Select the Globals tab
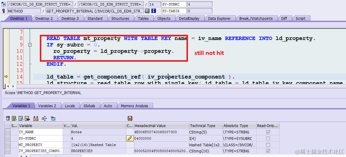The height and width of the screenshot is (157, 346). [89, 106]
